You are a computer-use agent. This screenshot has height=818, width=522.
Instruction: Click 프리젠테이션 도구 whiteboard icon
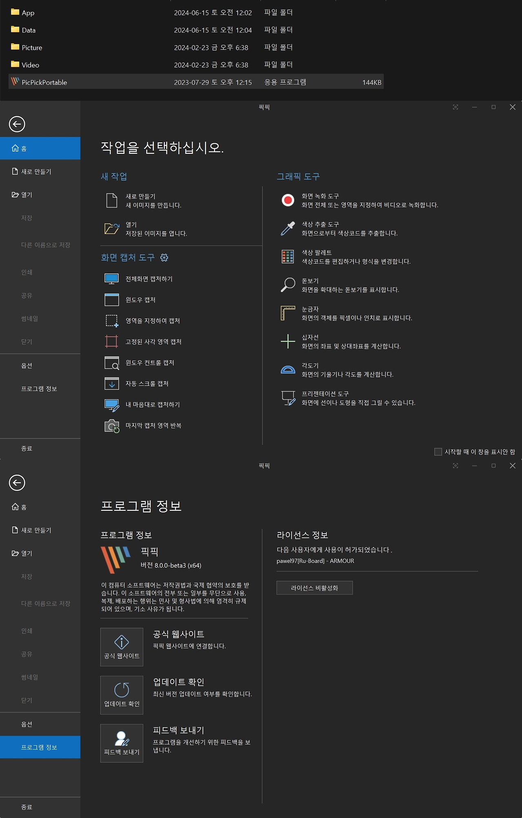pyautogui.click(x=288, y=398)
